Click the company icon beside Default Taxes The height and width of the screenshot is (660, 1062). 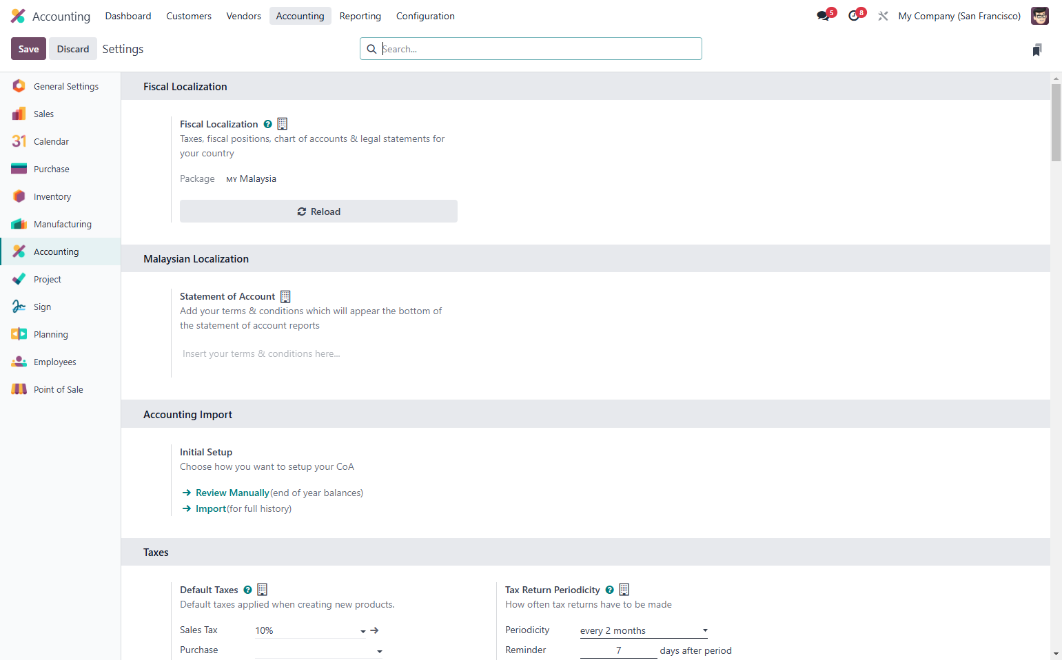coord(263,590)
